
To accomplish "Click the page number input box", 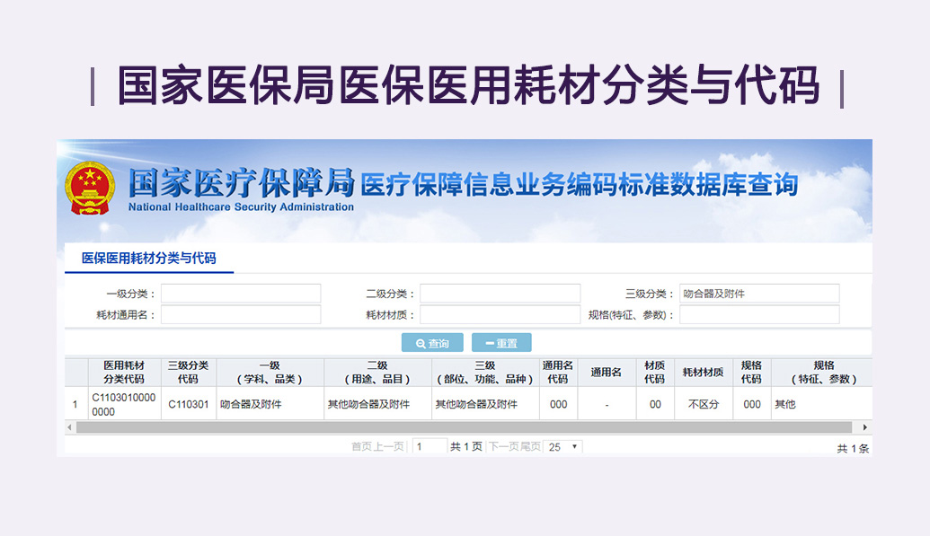I will 430,446.
